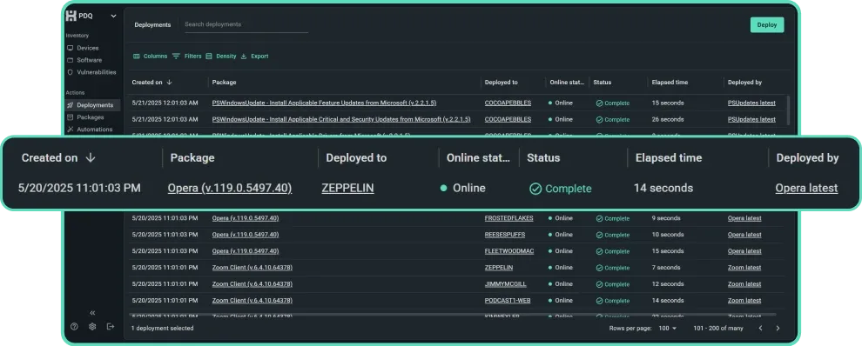Go to the previous page arrow
Screen dimensions: 862x346
click(760, 328)
